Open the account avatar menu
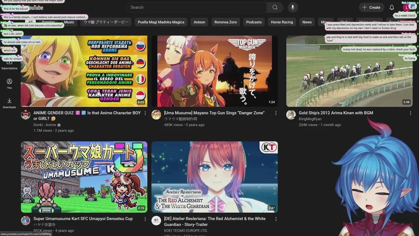 pyautogui.click(x=407, y=7)
